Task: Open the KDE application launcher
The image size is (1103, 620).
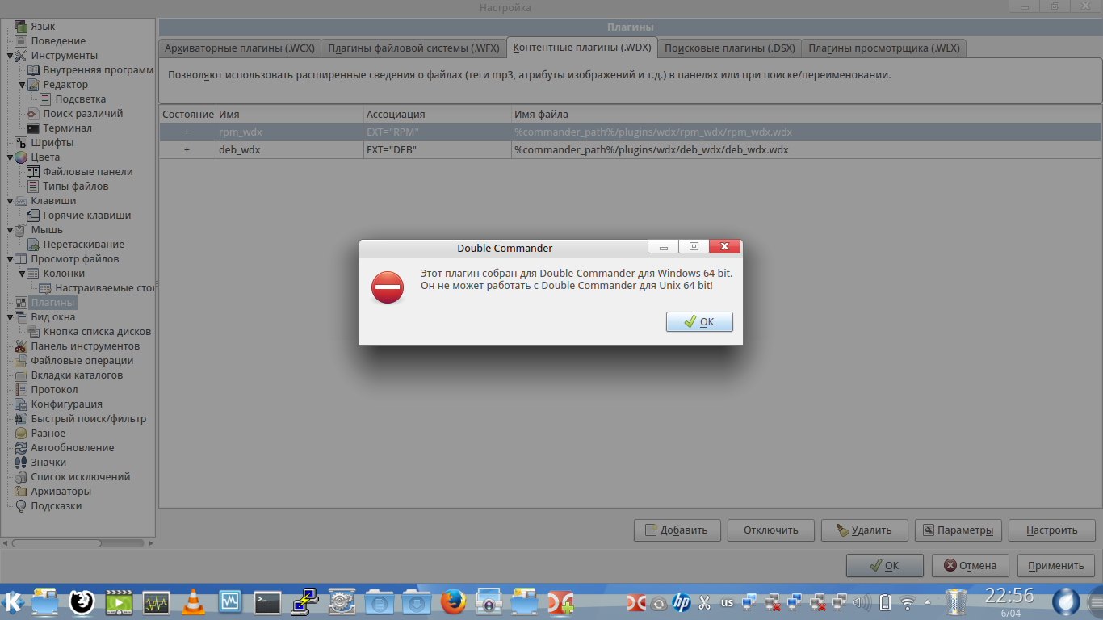Action: tap(13, 601)
